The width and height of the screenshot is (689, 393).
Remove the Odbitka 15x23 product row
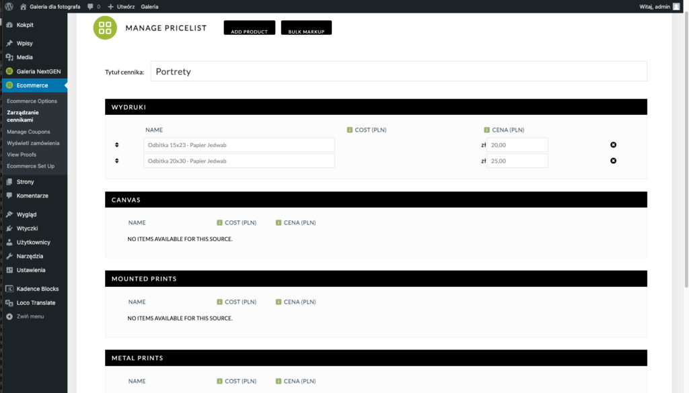click(613, 145)
